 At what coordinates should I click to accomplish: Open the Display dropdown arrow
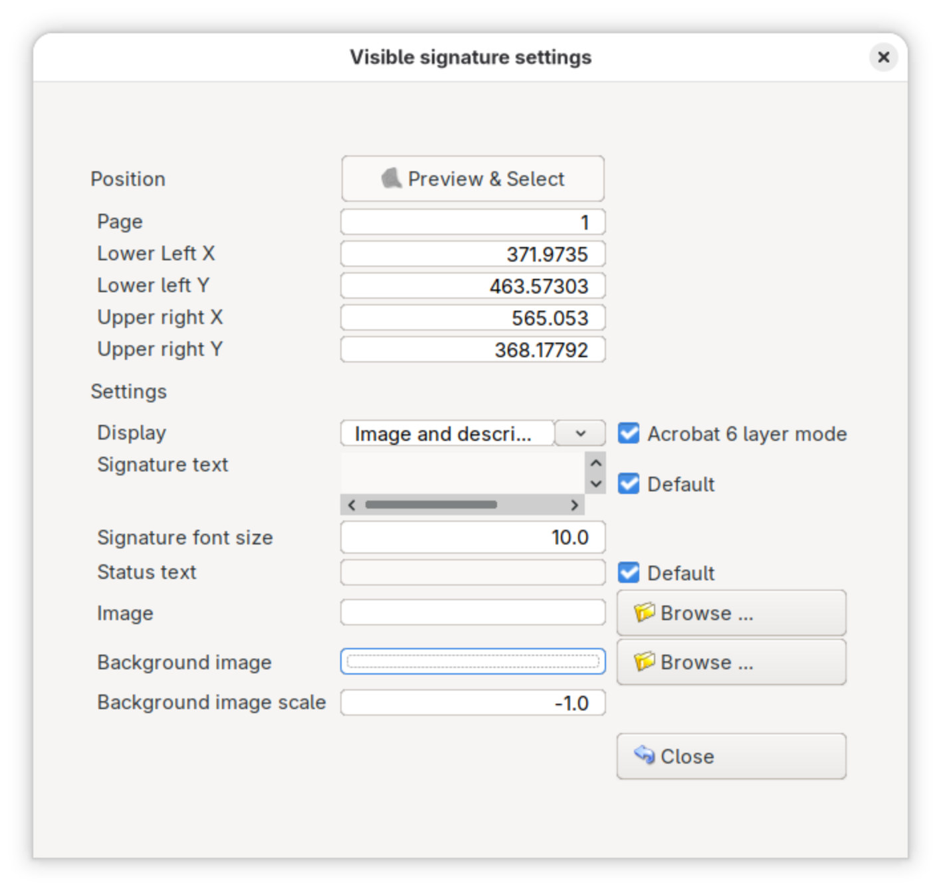[x=580, y=434]
